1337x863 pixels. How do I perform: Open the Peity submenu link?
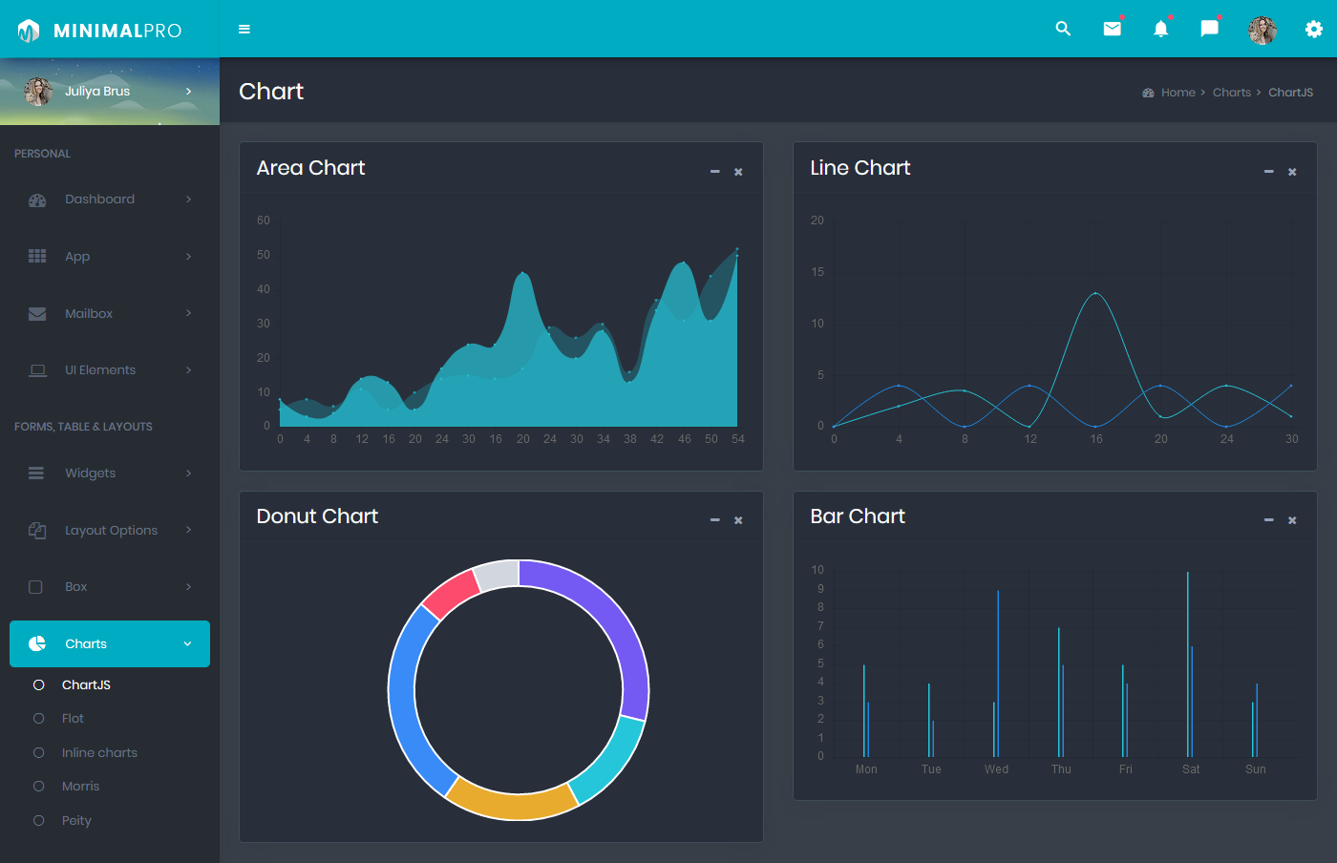pyautogui.click(x=76, y=820)
